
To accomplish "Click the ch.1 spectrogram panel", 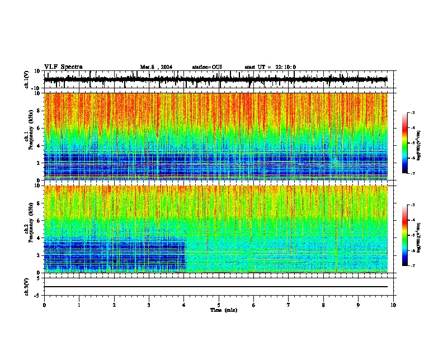I will pos(216,136).
